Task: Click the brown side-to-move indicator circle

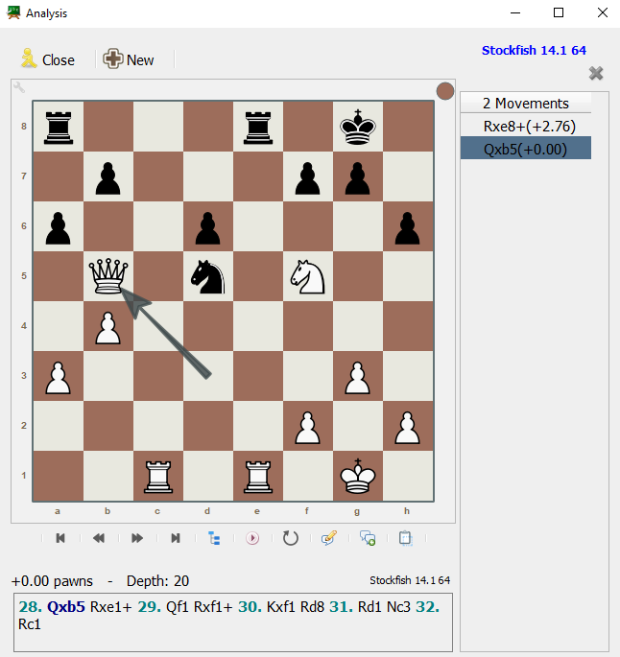Action: pyautogui.click(x=444, y=91)
